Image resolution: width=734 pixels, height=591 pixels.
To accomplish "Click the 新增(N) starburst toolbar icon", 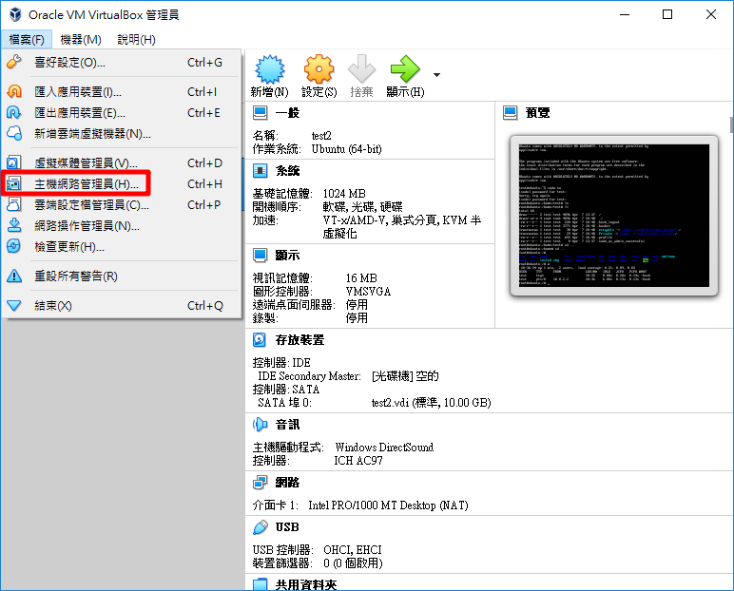I will click(x=269, y=70).
